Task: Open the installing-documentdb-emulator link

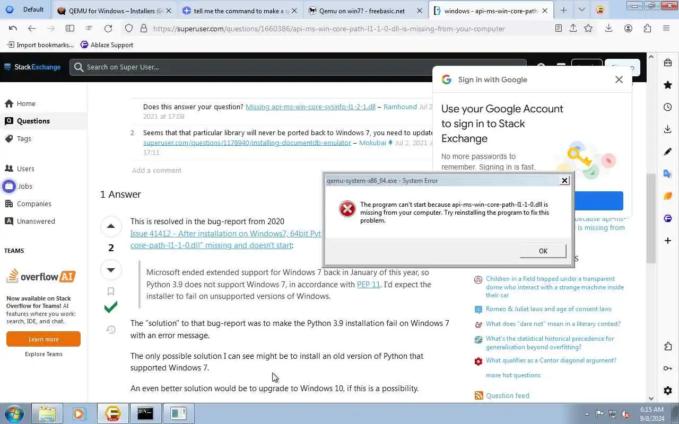Action: click(x=247, y=143)
